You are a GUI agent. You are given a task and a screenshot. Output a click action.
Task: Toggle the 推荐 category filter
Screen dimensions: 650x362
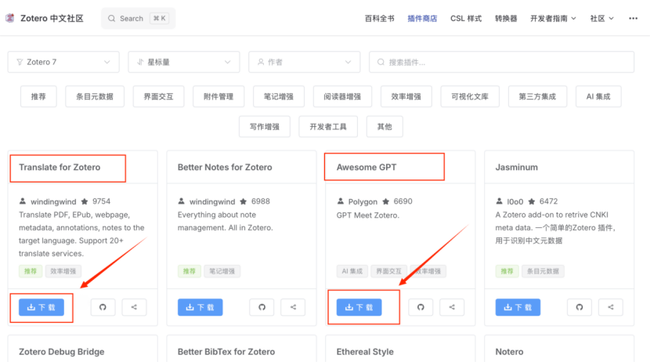point(38,96)
